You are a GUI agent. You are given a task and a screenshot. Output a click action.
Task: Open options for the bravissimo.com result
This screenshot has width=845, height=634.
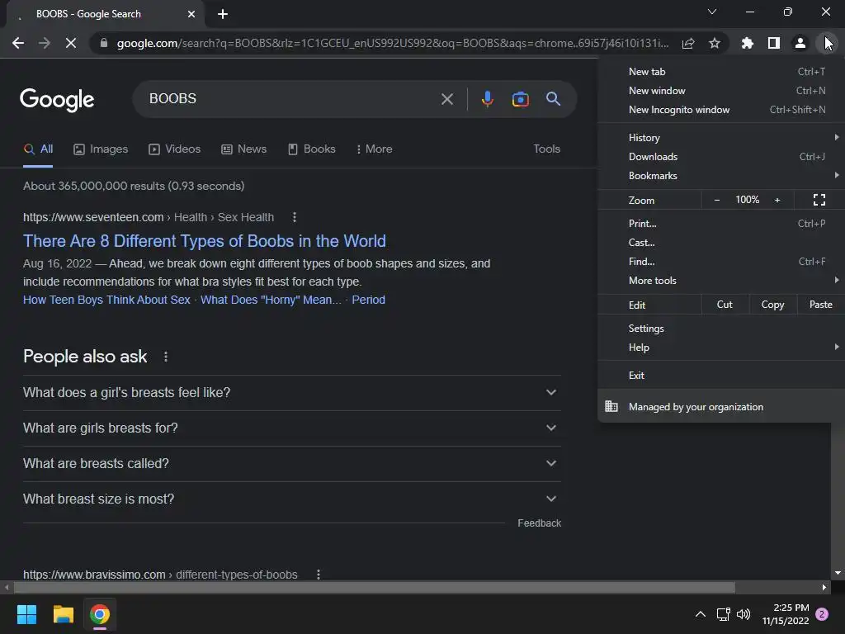[319, 575]
